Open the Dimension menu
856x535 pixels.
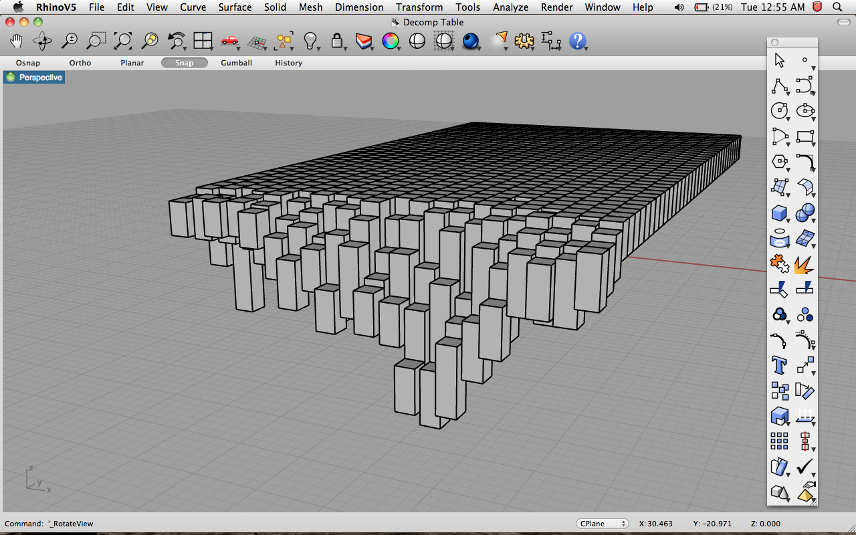click(x=359, y=7)
